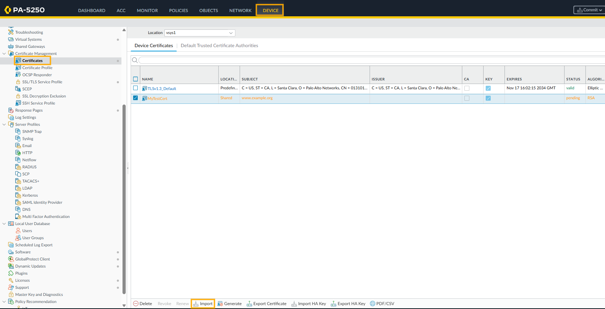
Task: Click the red Delete icon
Action: coord(136,304)
